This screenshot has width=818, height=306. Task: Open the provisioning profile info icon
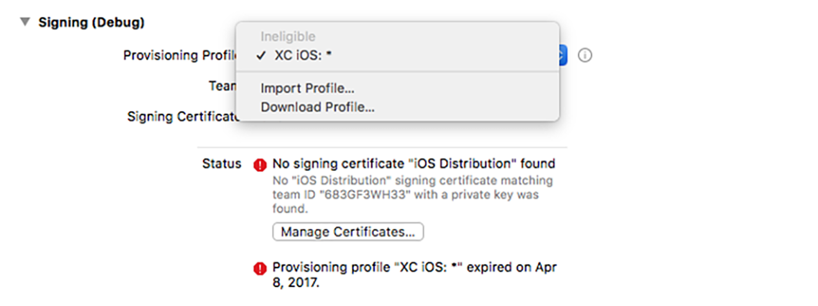(585, 55)
